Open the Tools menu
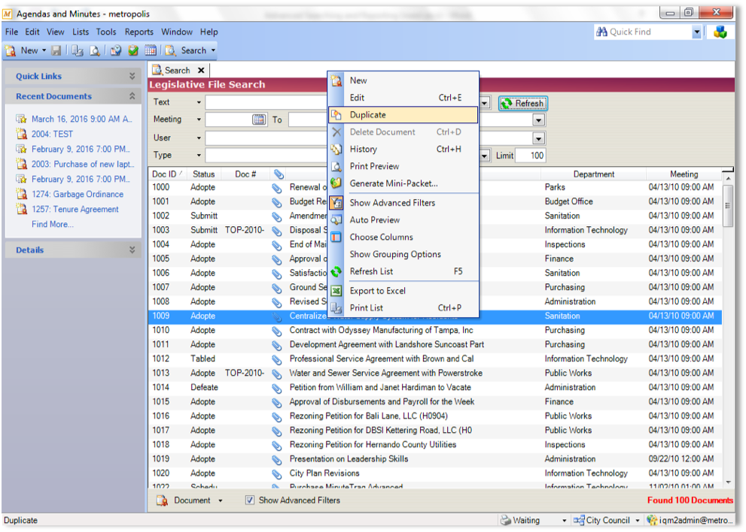This screenshot has width=746, height=532. tap(106, 32)
